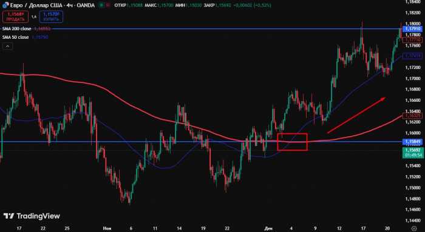Click the pink data-delay wave icon
425x232 pixels.
[x=108, y=5]
